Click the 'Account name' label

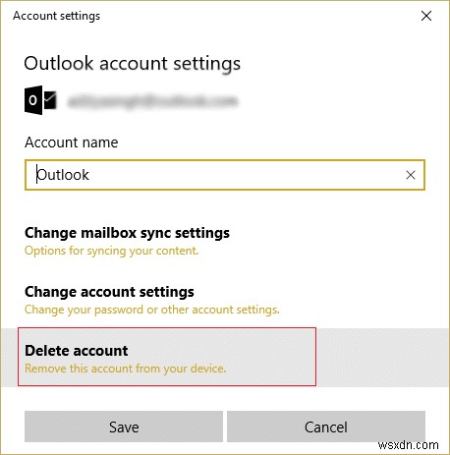tap(72, 142)
